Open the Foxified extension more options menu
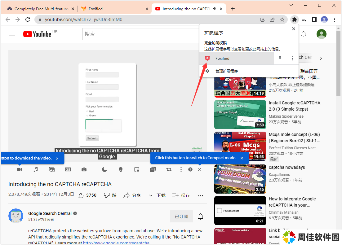Viewport: 342px width, 245px height. pyautogui.click(x=292, y=58)
